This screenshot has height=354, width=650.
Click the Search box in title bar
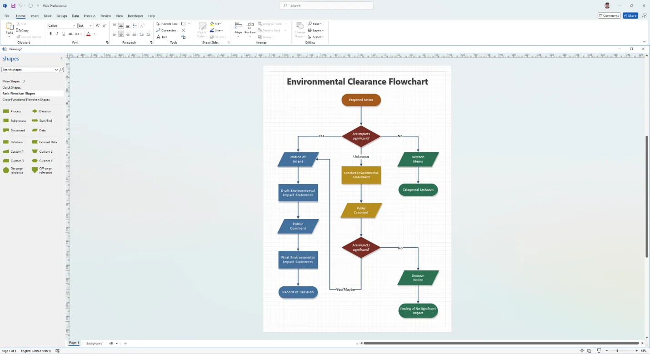[x=326, y=5]
